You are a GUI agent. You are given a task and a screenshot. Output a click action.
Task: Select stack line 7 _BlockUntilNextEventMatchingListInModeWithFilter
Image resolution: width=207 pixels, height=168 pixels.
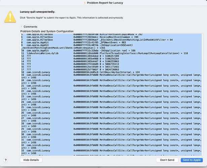click(x=97, y=40)
